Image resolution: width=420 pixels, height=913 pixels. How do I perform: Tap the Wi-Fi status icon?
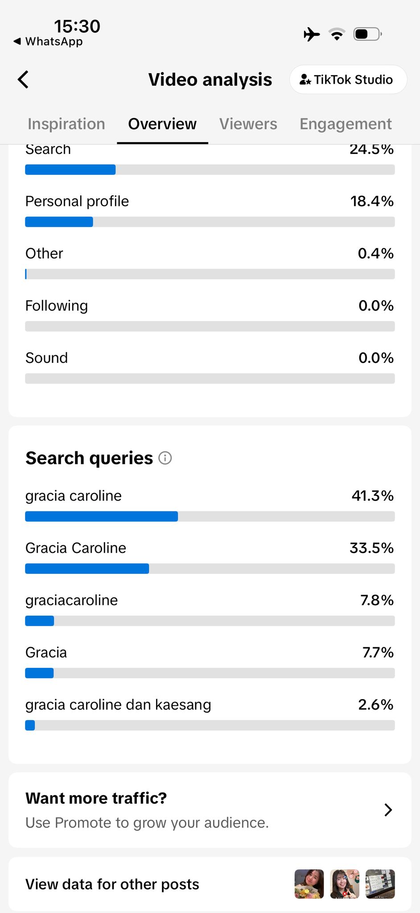(x=337, y=34)
